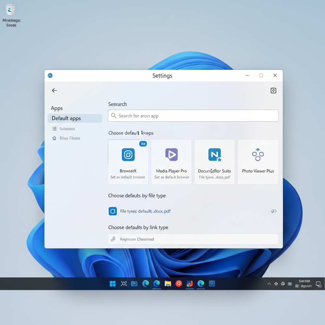Open the first Edge icon in taskbar
Image resolution: width=325 pixels, height=325 pixels.
pos(145,283)
